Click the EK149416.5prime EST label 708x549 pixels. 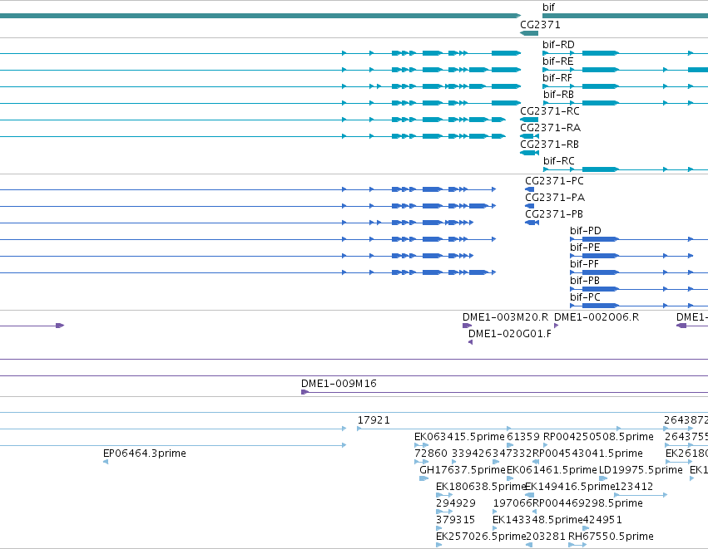569,487
